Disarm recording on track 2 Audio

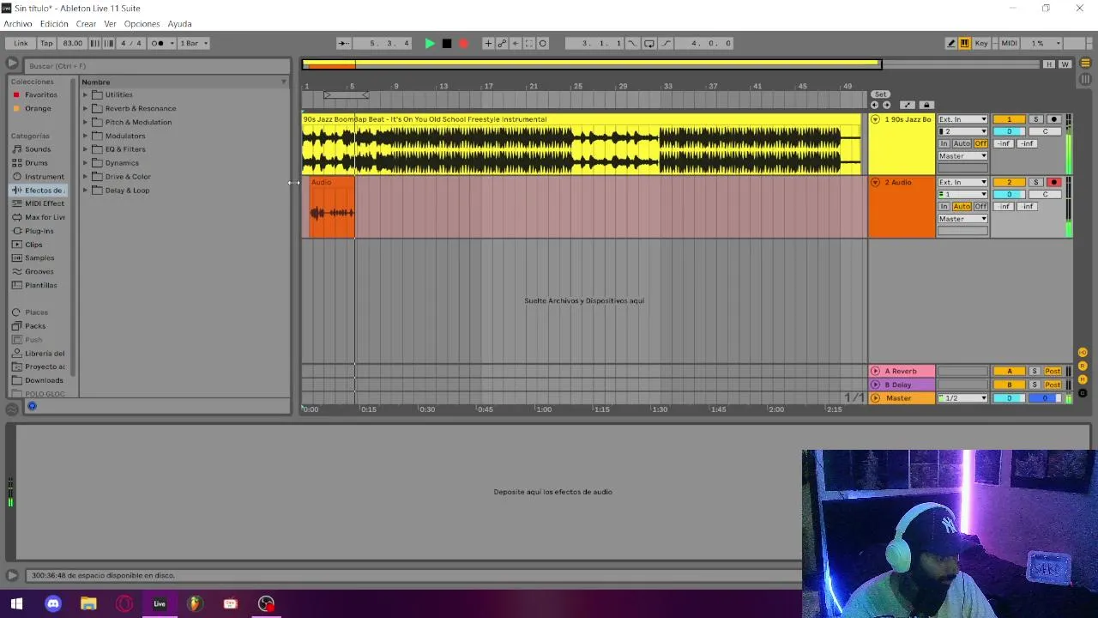(x=1053, y=182)
